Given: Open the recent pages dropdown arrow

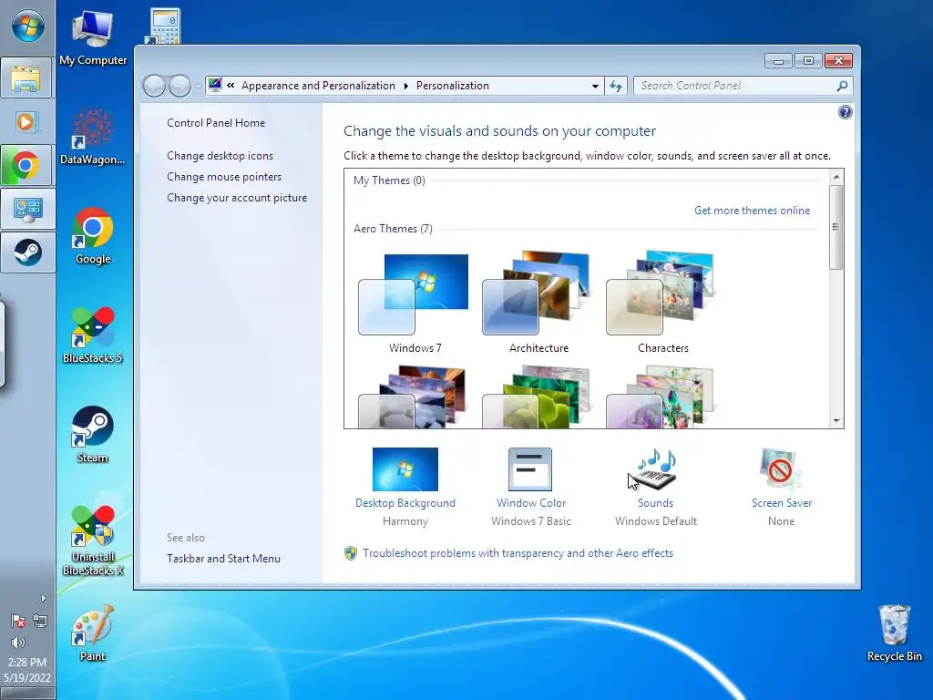Looking at the screenshot, I should [198, 86].
